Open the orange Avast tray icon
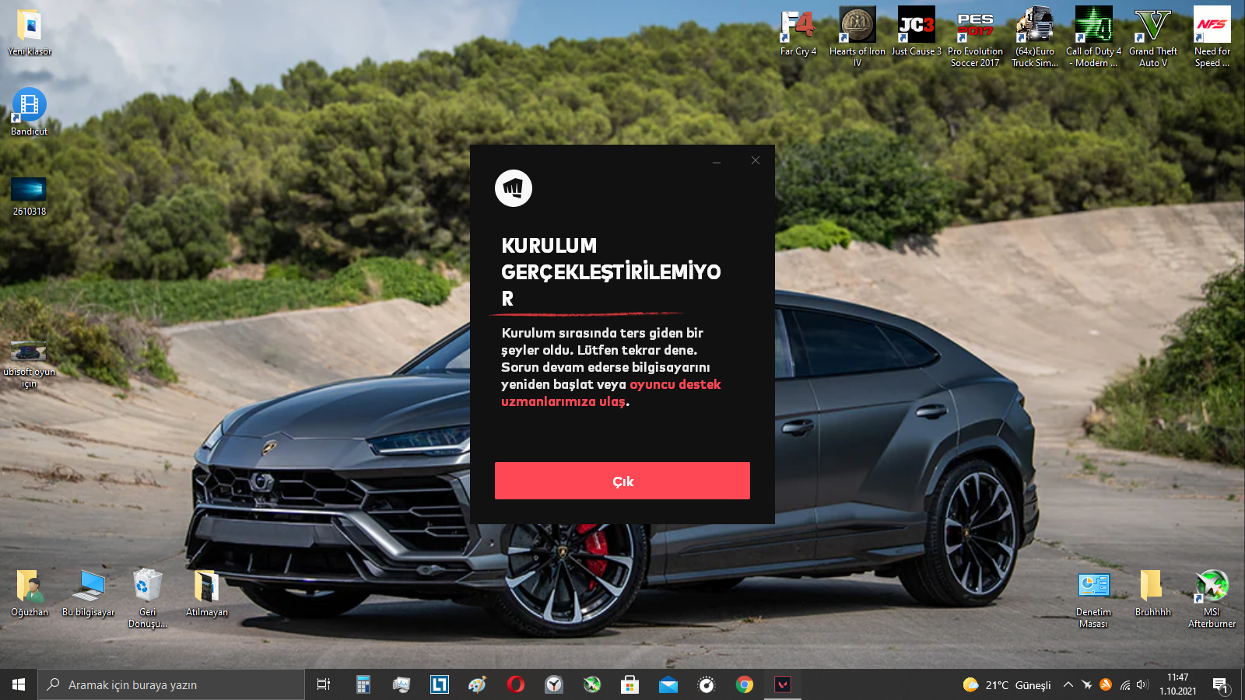This screenshot has height=700, width=1245. tap(1106, 684)
